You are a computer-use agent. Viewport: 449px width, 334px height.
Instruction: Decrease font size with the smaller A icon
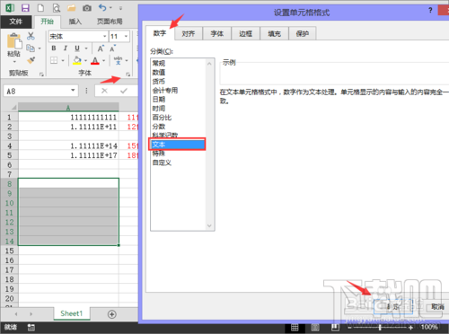coord(112,48)
